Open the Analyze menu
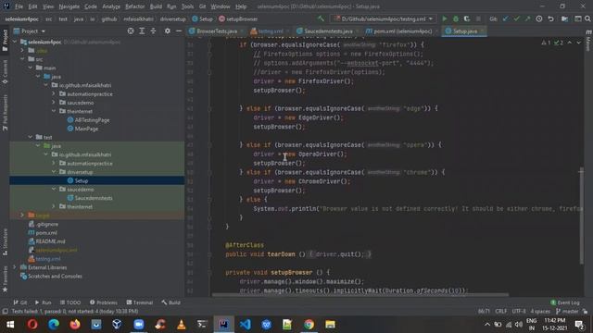Screen dimensions: 593x333 click(111, 6)
